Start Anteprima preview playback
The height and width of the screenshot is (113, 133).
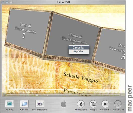click(105, 104)
